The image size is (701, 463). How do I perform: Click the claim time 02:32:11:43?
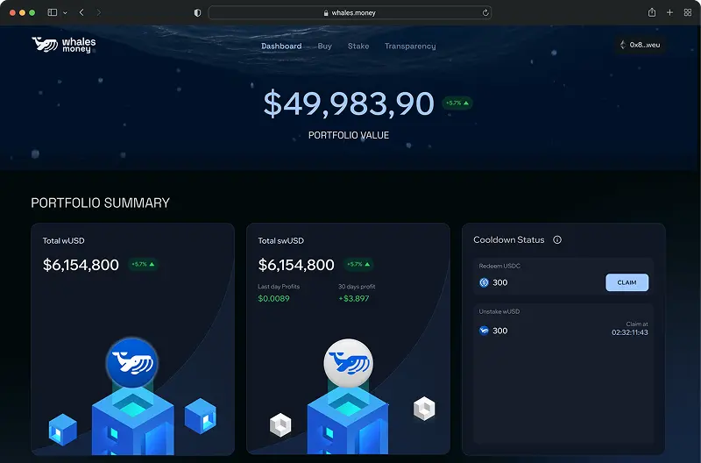(x=629, y=332)
